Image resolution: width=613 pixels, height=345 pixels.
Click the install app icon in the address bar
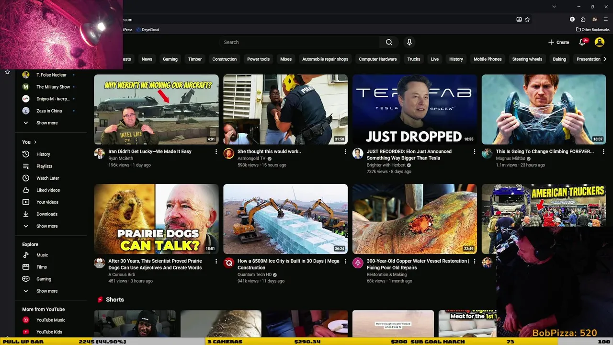click(519, 20)
